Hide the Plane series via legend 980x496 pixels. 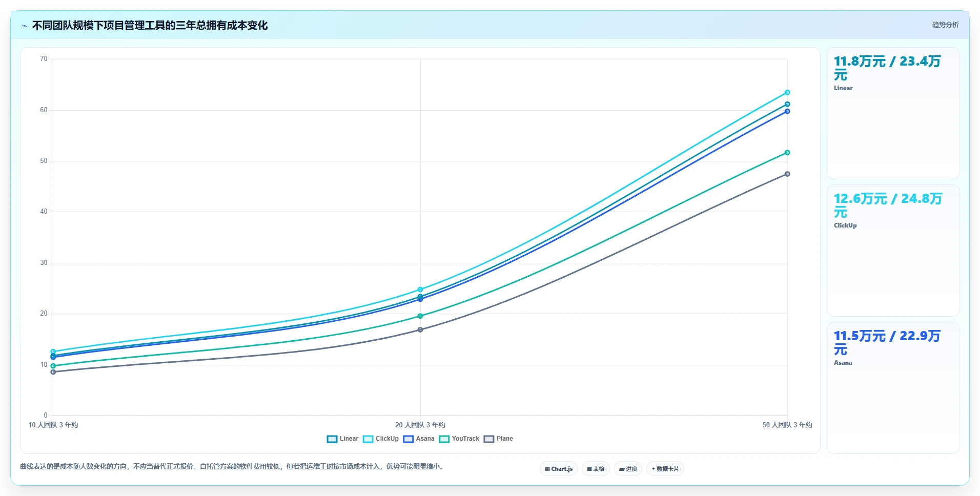pyautogui.click(x=498, y=439)
